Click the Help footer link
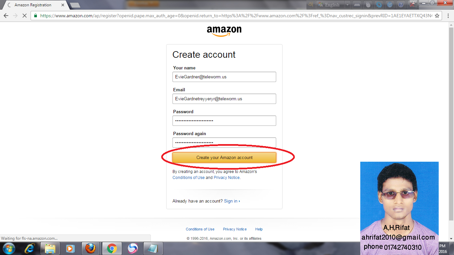This screenshot has width=454, height=255. click(259, 229)
